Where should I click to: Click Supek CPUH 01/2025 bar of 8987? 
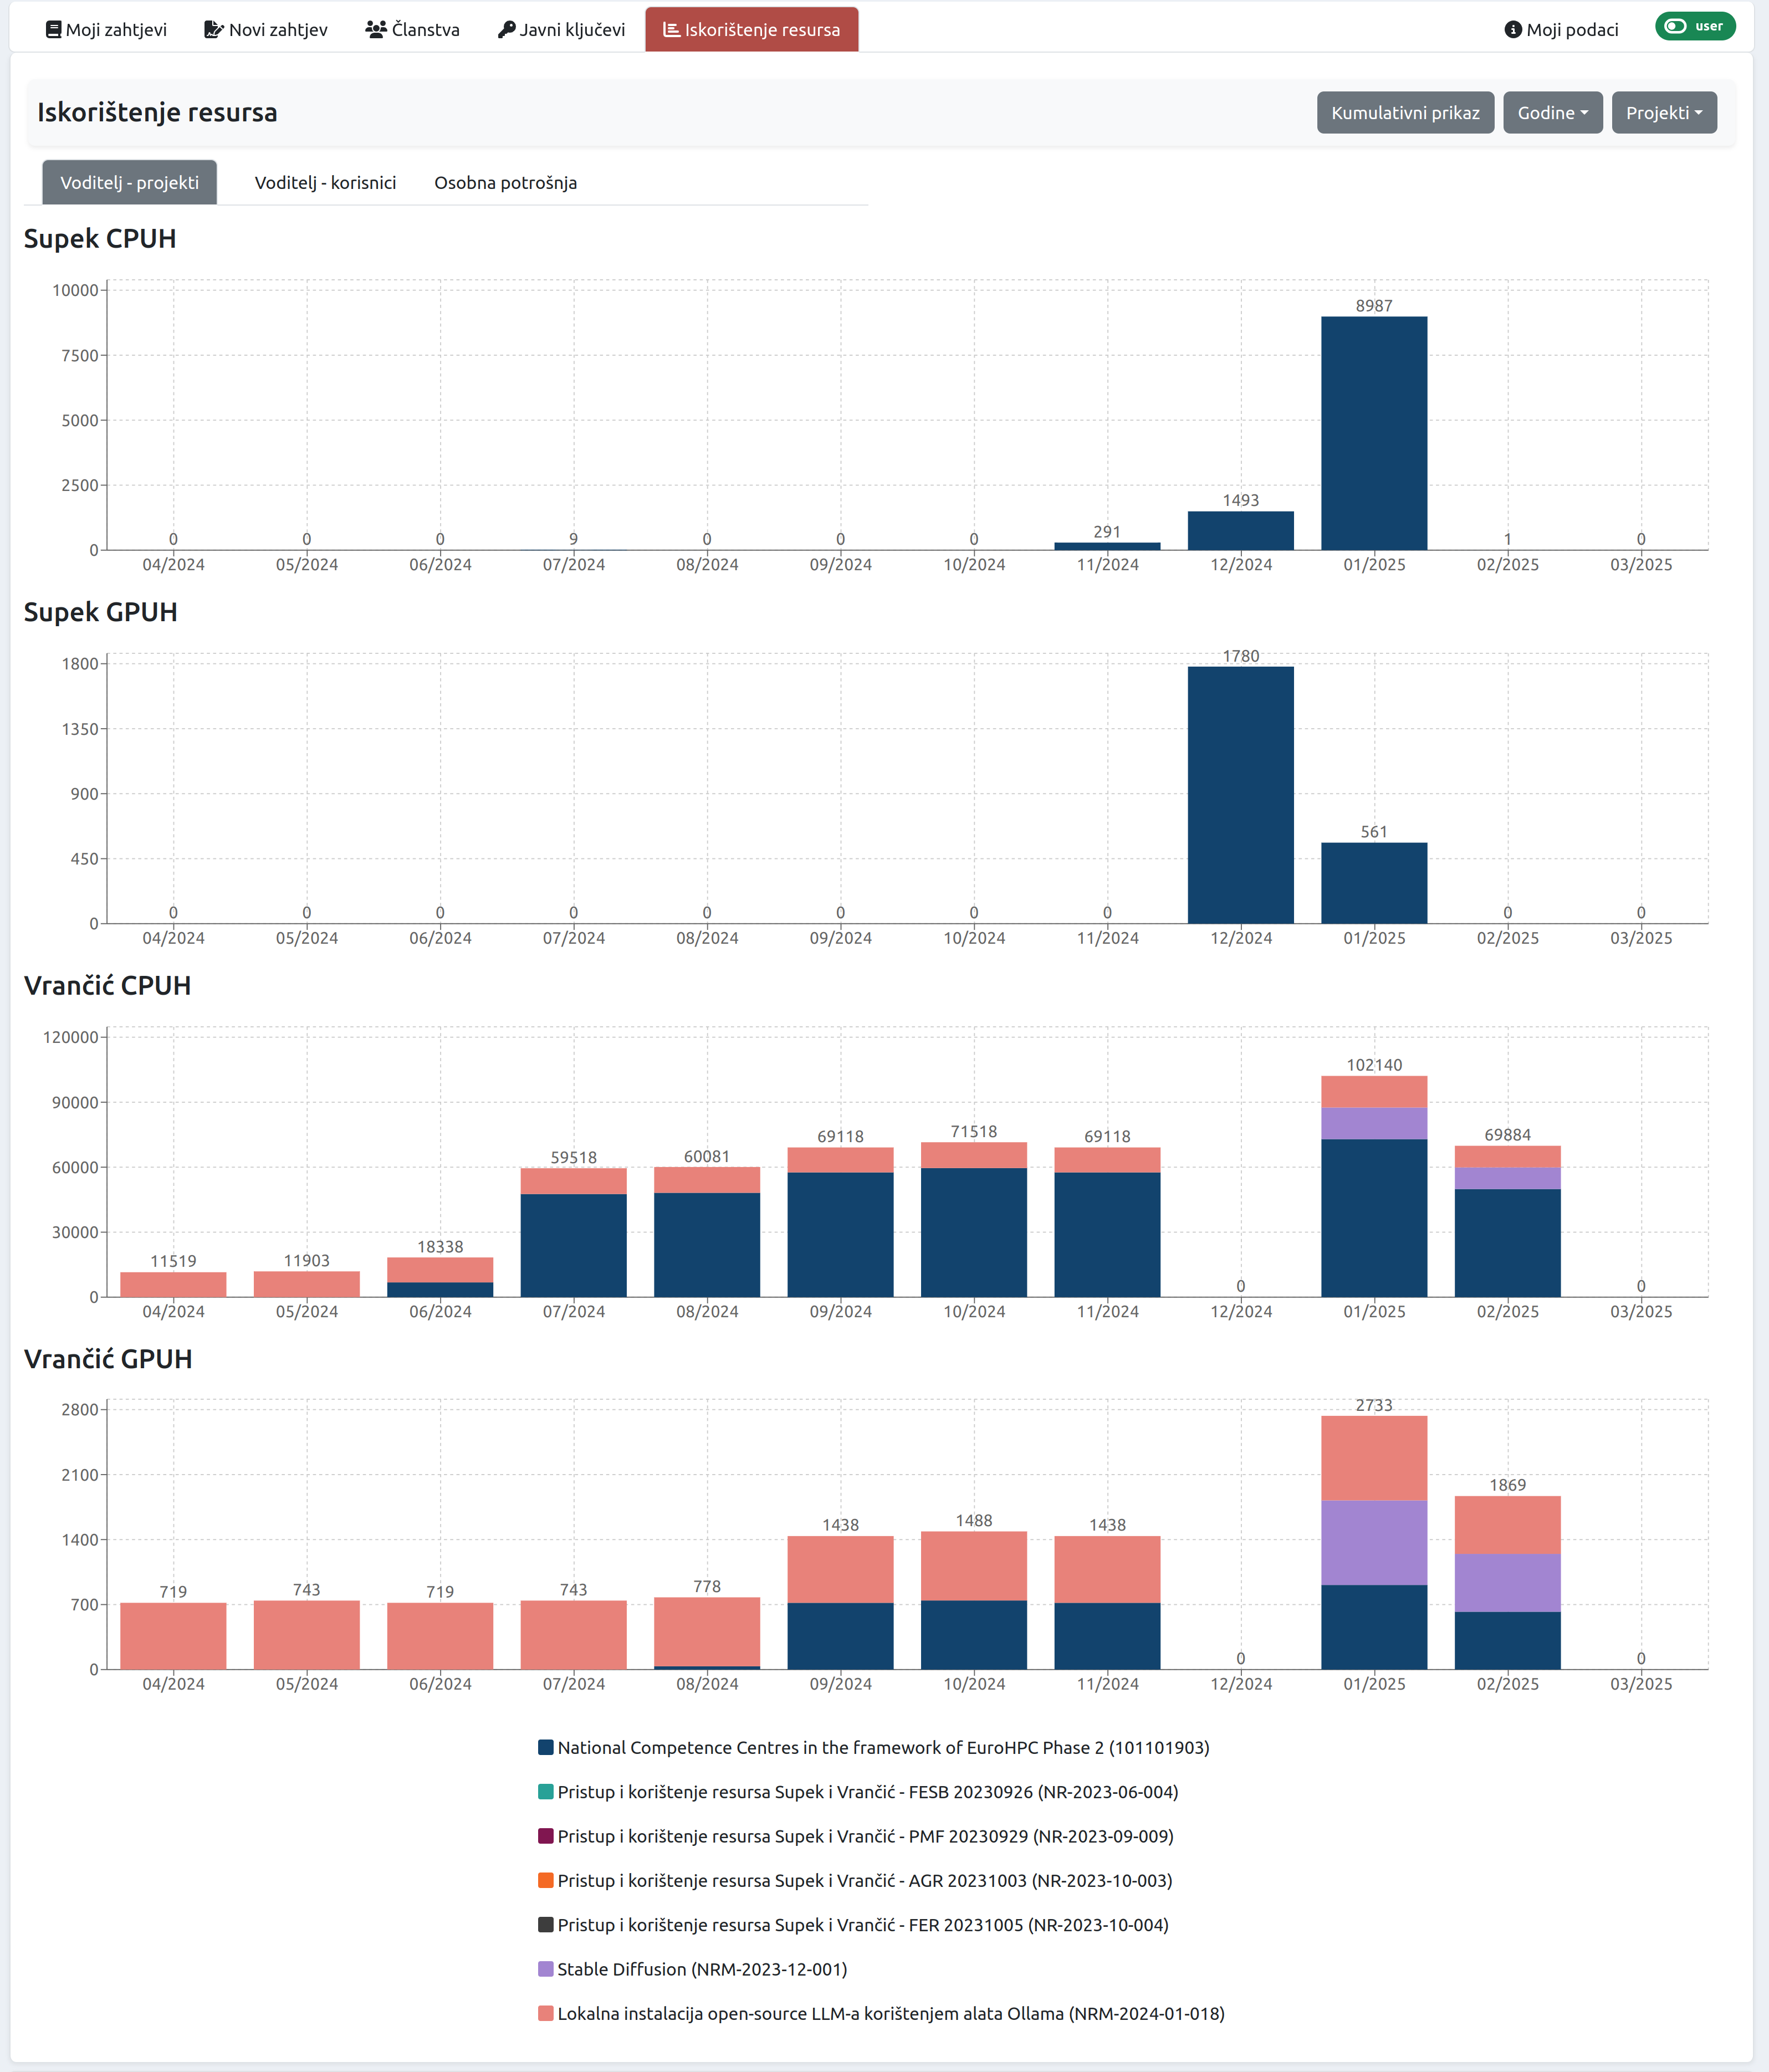click(x=1374, y=433)
